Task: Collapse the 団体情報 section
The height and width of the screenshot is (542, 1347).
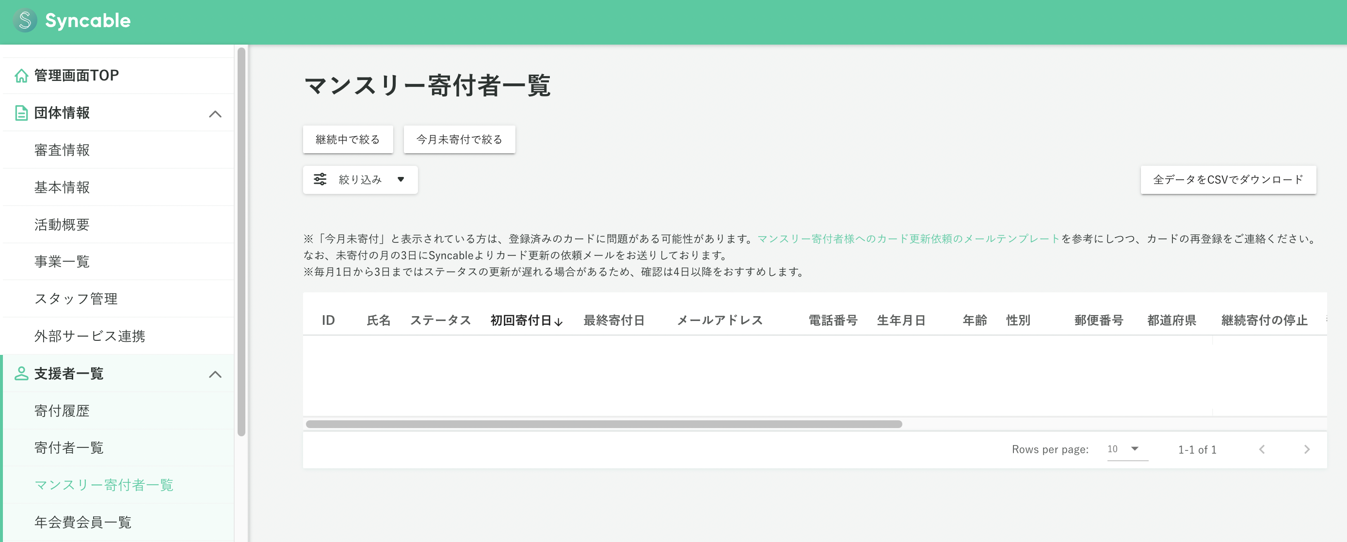Action: (x=214, y=113)
